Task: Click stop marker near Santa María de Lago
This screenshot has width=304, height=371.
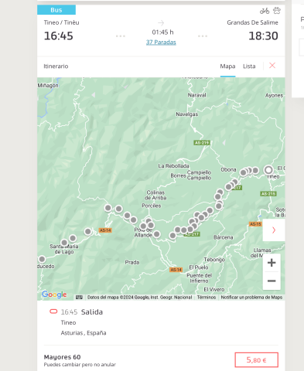Action: [x=64, y=243]
